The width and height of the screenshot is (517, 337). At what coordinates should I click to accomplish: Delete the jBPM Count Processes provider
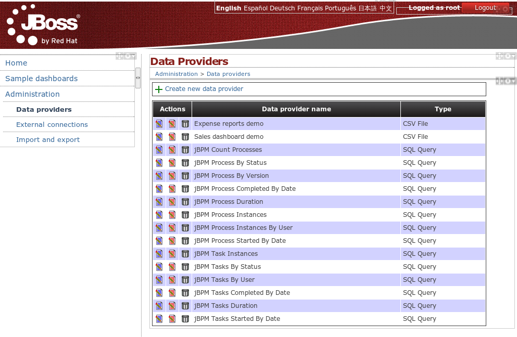[185, 150]
